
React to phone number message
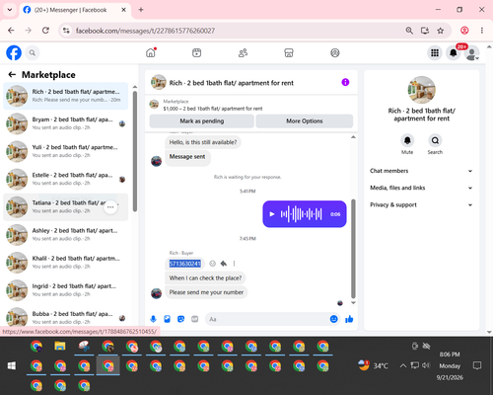tap(213, 264)
